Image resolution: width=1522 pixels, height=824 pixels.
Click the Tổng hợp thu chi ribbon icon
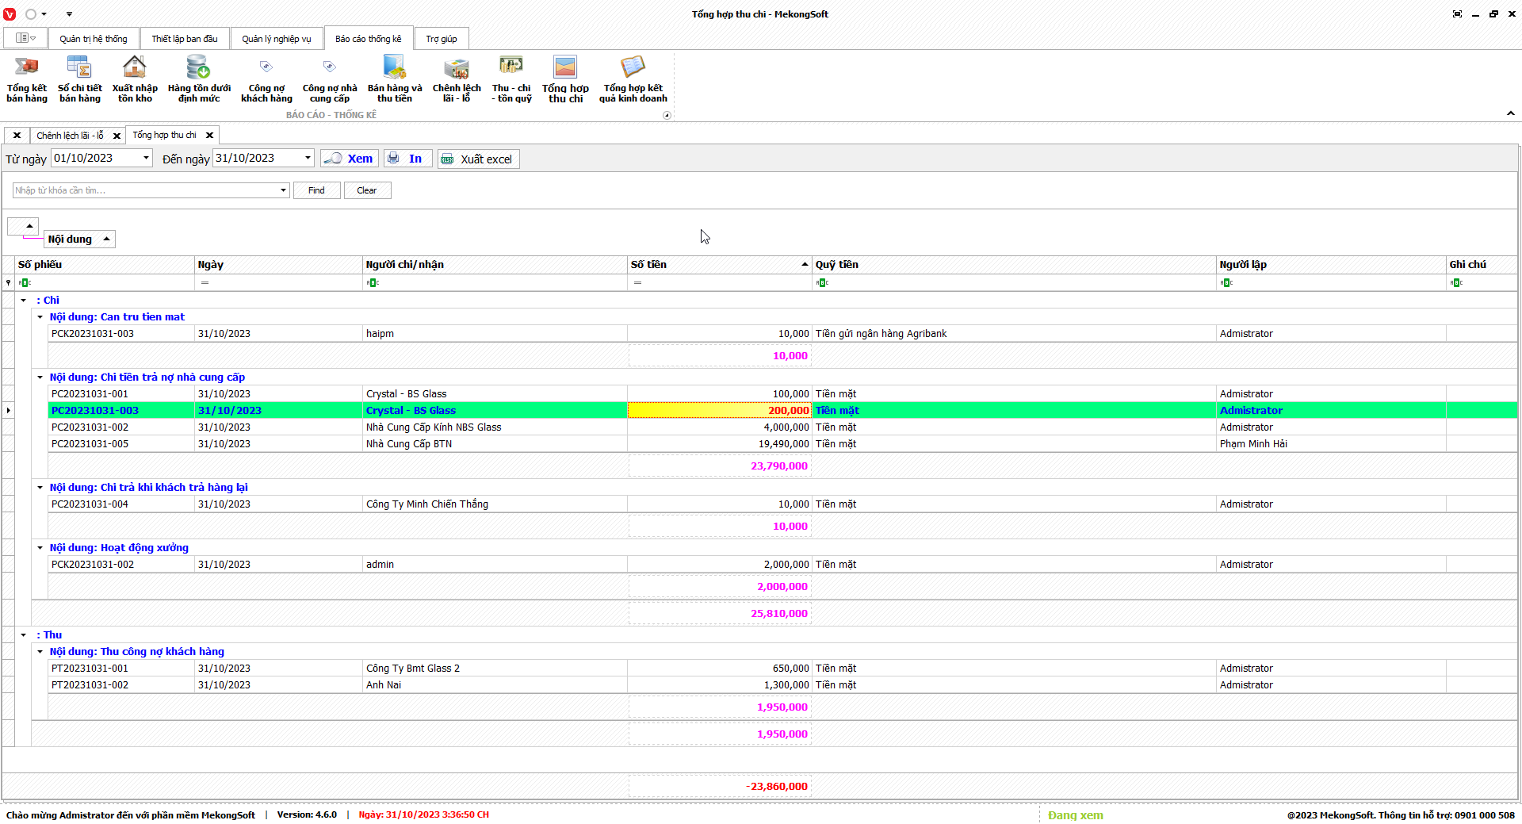565,79
